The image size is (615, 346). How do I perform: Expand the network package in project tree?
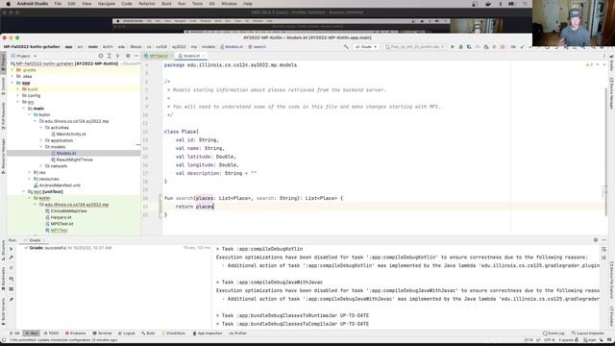[x=40, y=166]
